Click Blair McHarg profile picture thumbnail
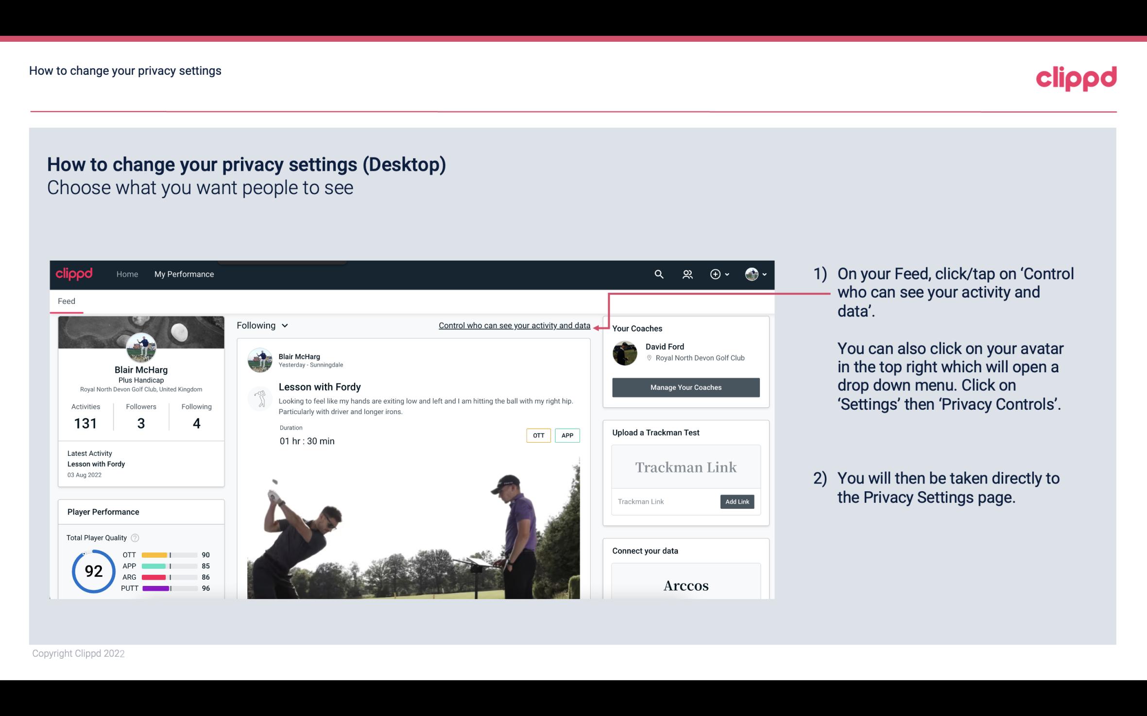The image size is (1147, 716). coord(141,347)
